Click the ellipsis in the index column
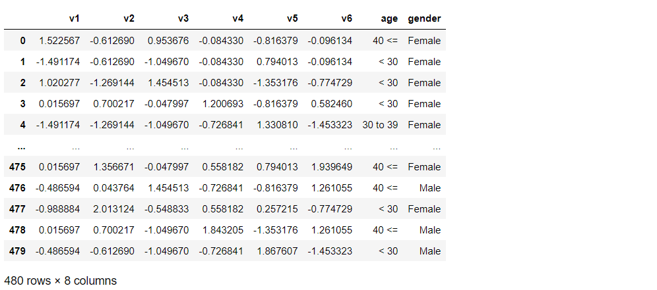657x290 pixels. pos(22,146)
